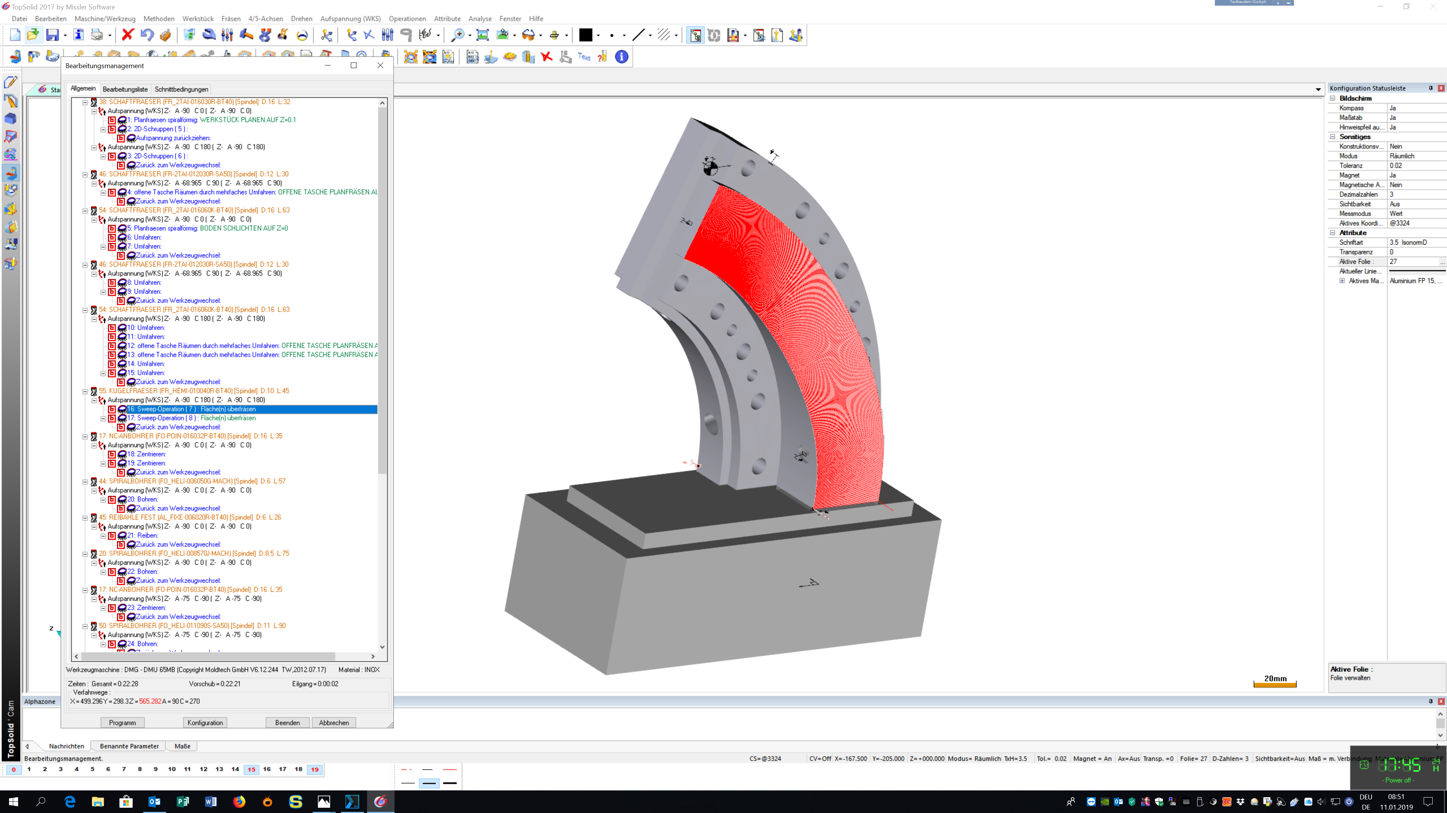Select 17: Sweep-Operation ( 8 ) tree entry
The image size is (1447, 813).
tap(191, 418)
